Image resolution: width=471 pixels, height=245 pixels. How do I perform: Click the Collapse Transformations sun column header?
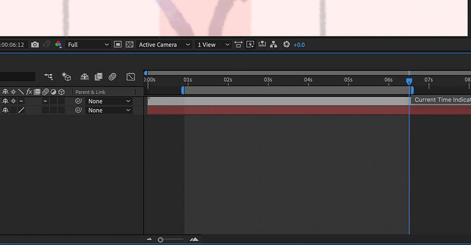[13, 92]
